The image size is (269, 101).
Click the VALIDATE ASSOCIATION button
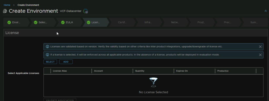60,100
